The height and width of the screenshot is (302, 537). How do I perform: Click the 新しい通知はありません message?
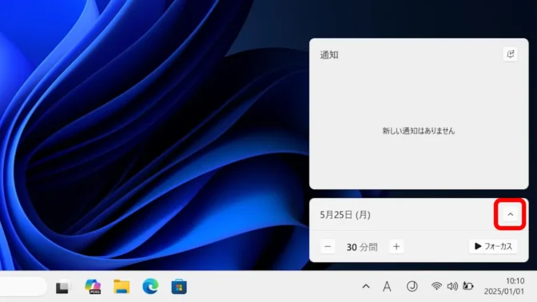point(419,131)
